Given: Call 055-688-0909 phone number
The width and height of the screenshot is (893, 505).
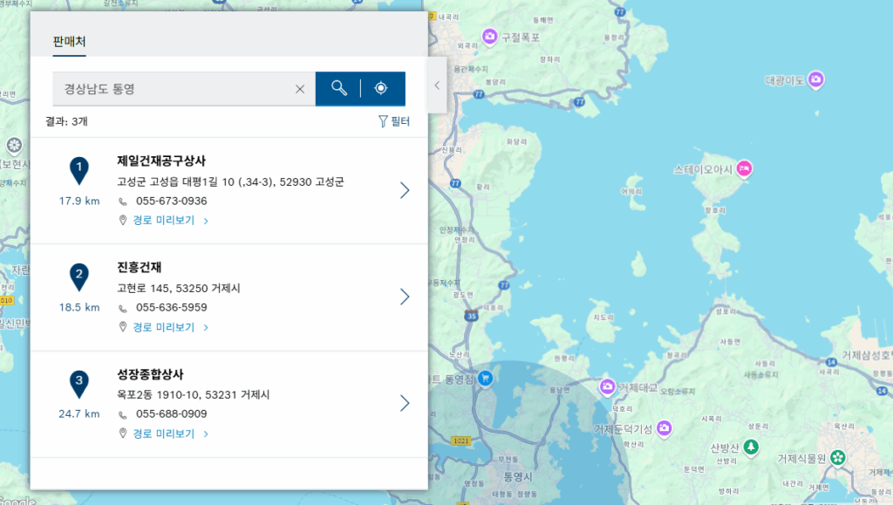Looking at the screenshot, I should pyautogui.click(x=172, y=414).
